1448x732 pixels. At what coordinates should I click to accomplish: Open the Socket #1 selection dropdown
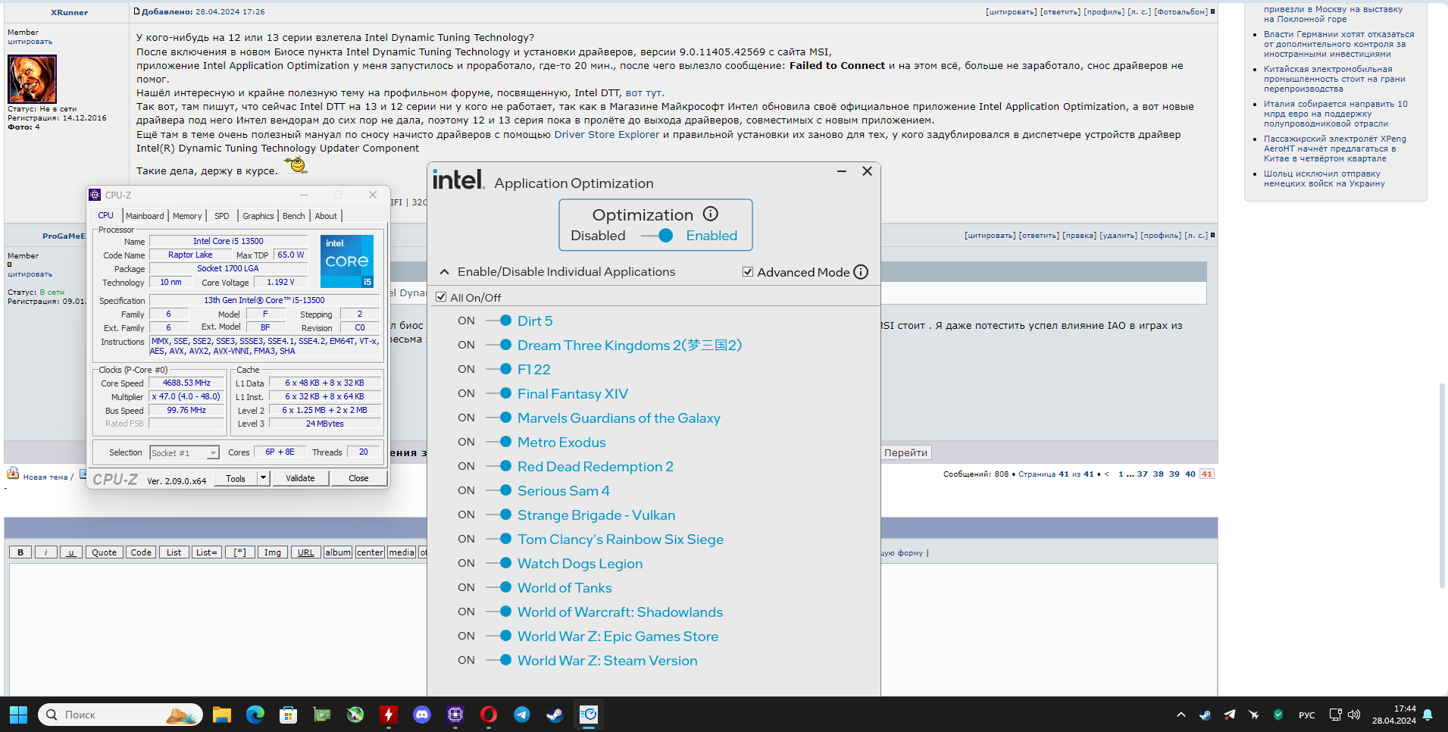[214, 453]
